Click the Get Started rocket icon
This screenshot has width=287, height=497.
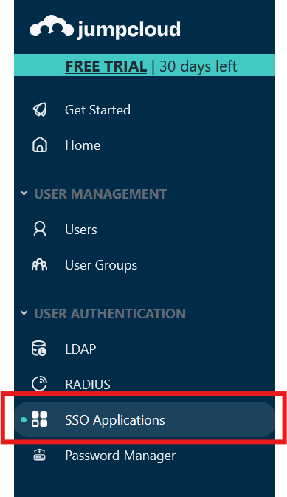[40, 110]
